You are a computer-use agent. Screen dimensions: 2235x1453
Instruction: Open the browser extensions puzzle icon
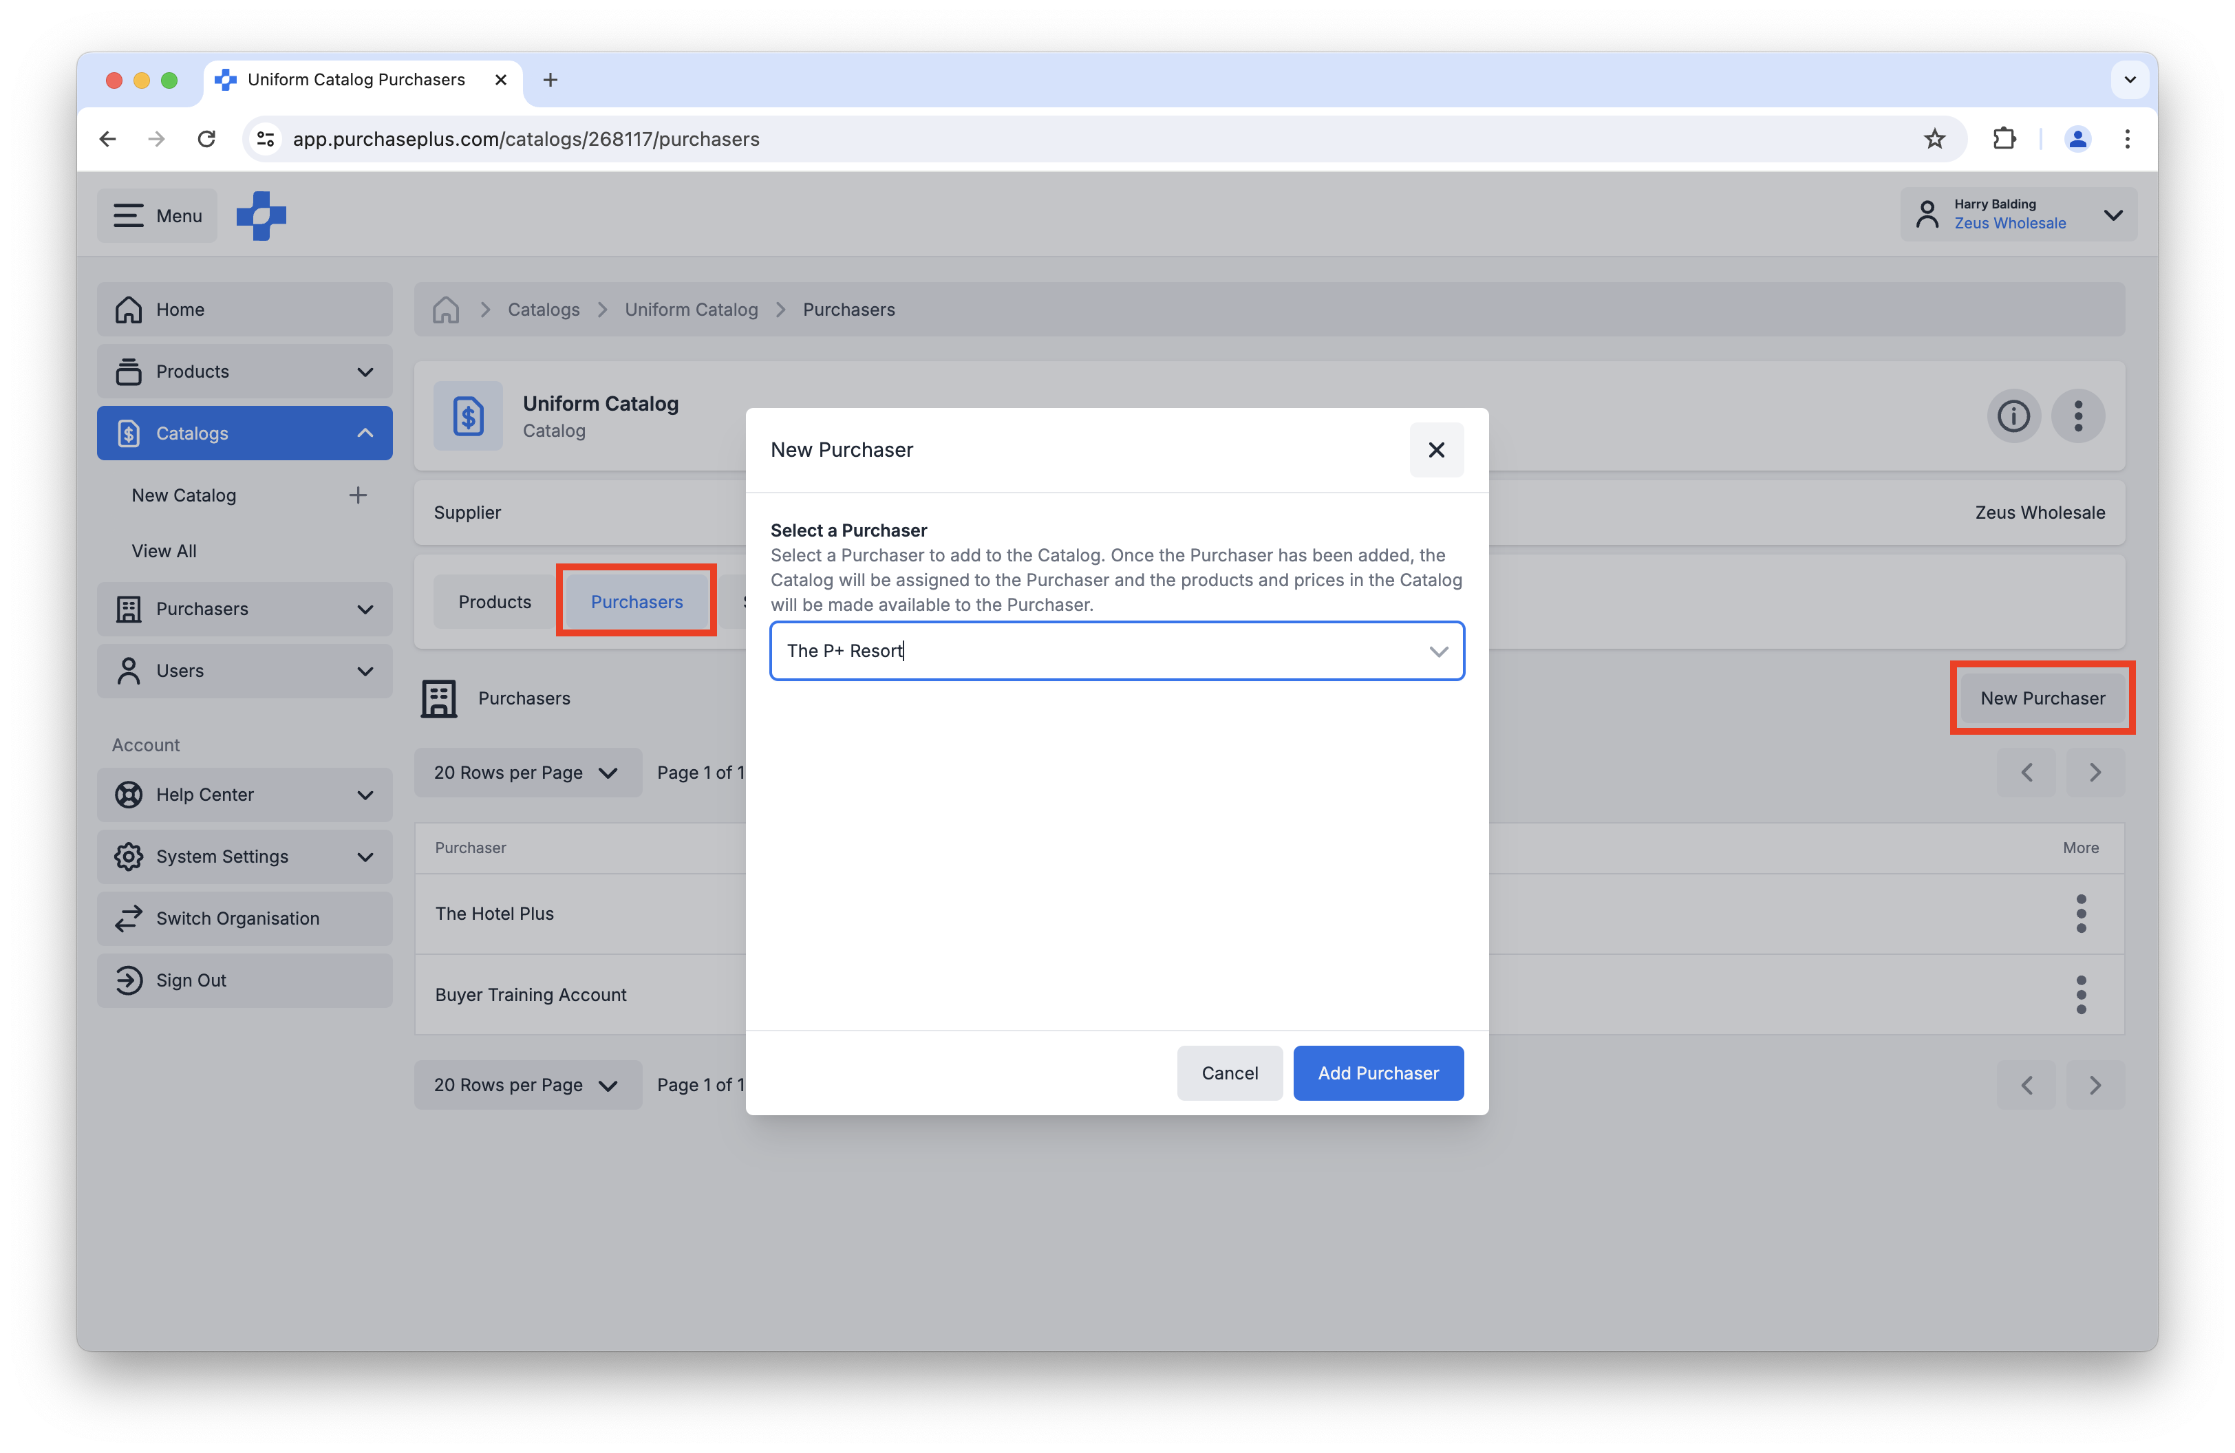(2004, 139)
